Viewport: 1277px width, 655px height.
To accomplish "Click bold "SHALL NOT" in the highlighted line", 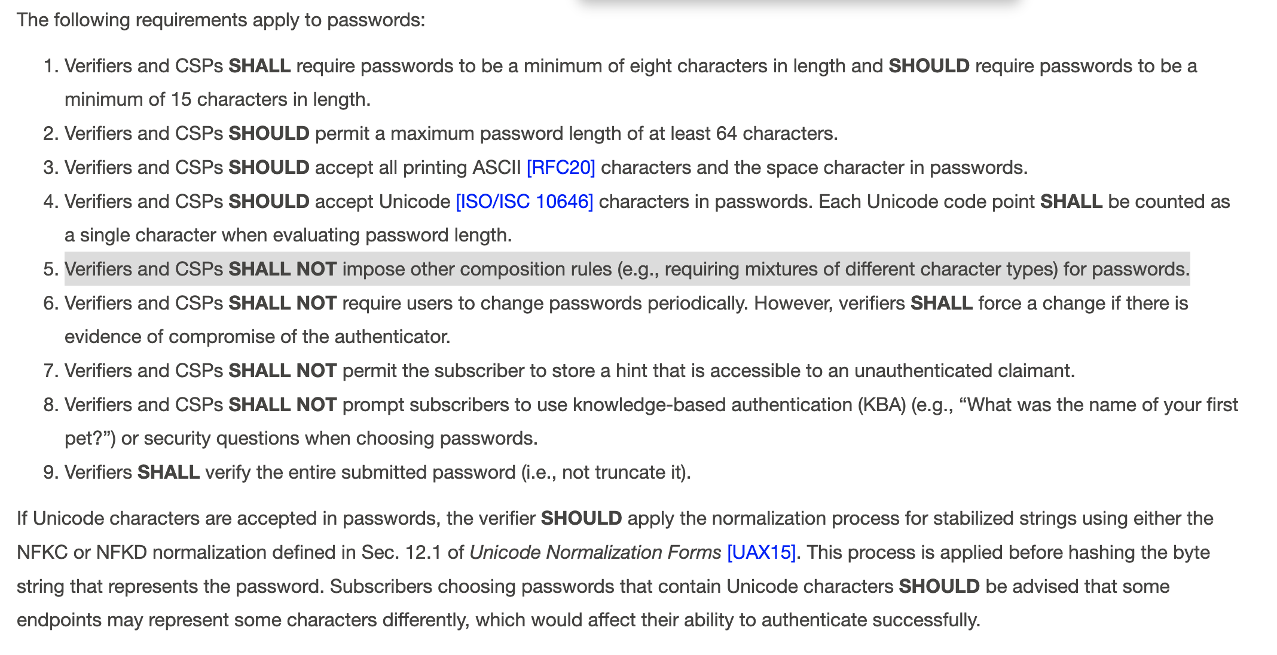I will (x=282, y=269).
